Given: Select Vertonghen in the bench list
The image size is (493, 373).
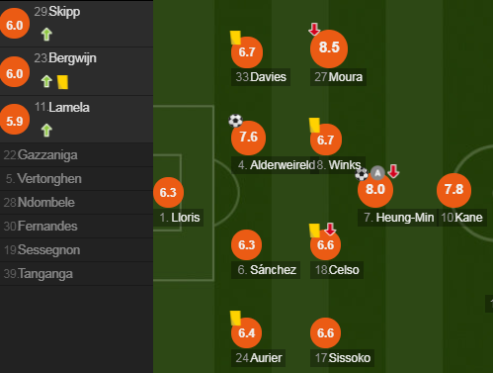Looking at the screenshot, I should [x=76, y=179].
